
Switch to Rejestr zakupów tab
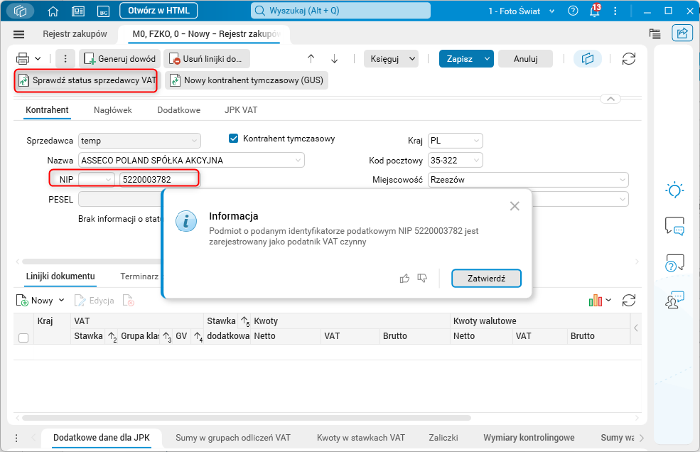(75, 34)
